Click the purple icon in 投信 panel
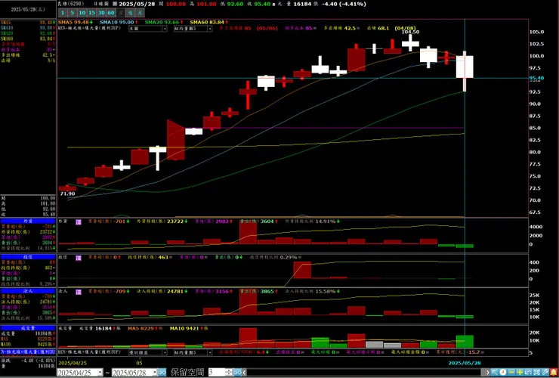 click(x=79, y=257)
